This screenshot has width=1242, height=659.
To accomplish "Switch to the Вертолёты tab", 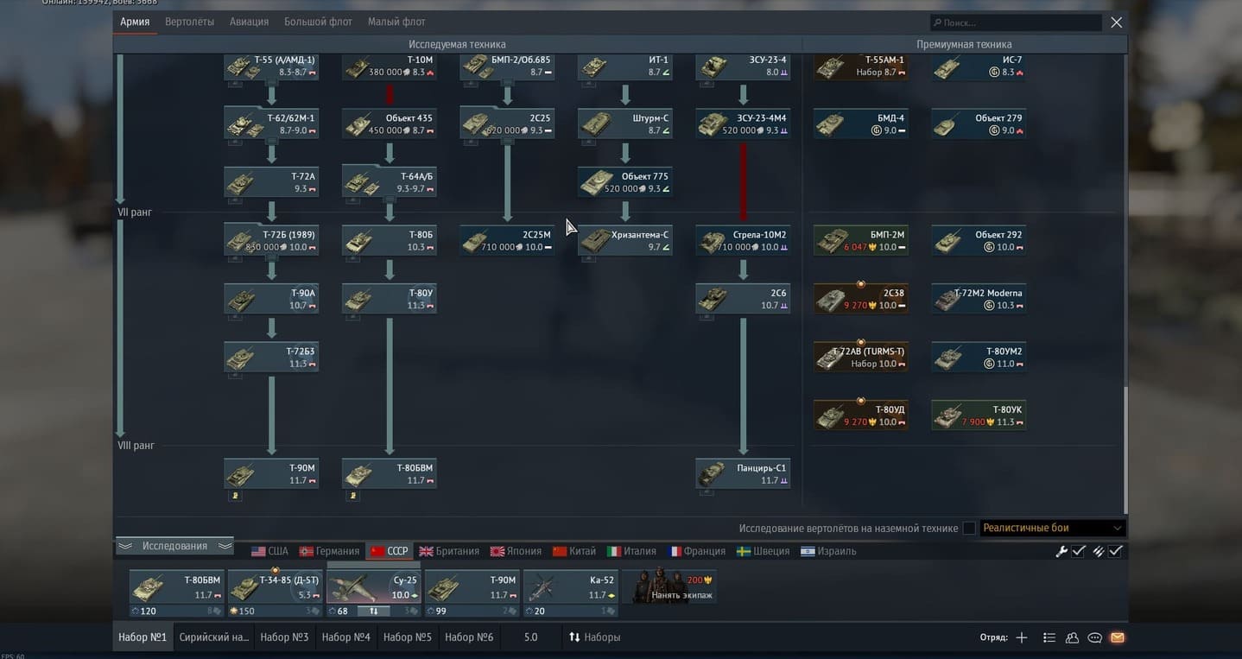I will pyautogui.click(x=189, y=22).
